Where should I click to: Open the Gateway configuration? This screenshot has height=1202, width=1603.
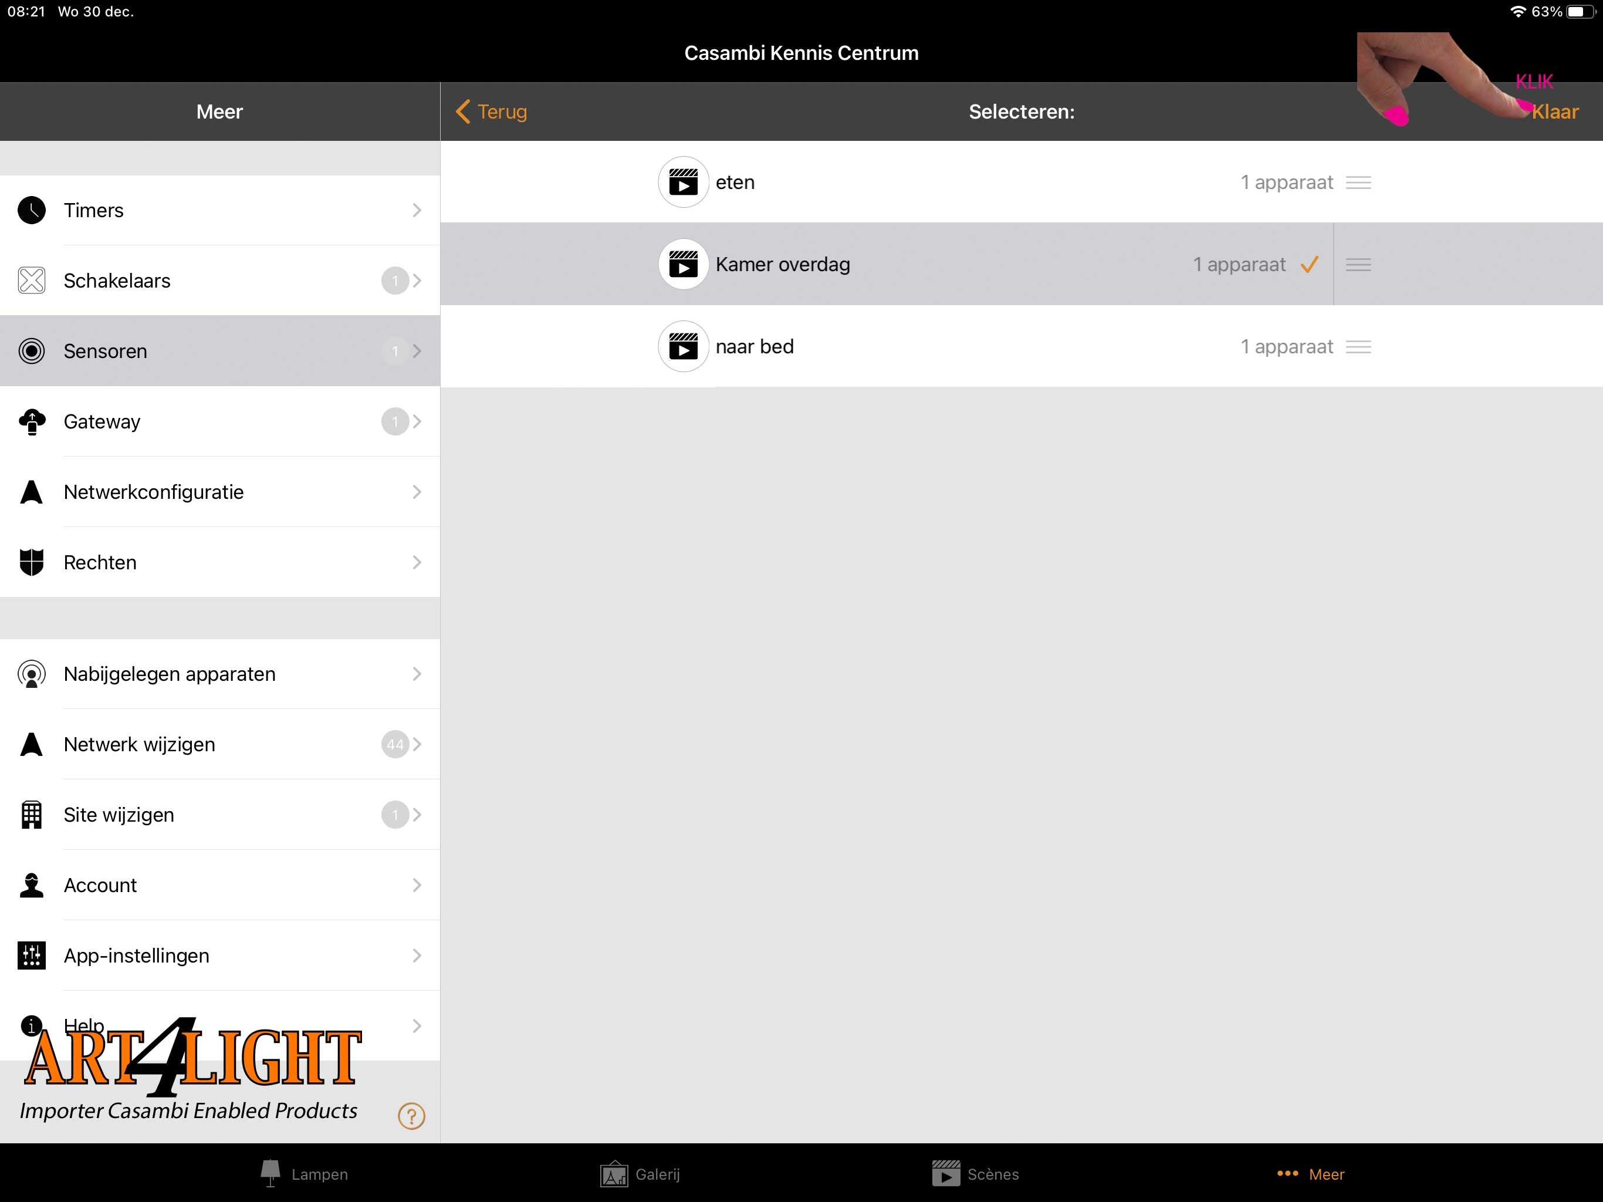point(219,420)
